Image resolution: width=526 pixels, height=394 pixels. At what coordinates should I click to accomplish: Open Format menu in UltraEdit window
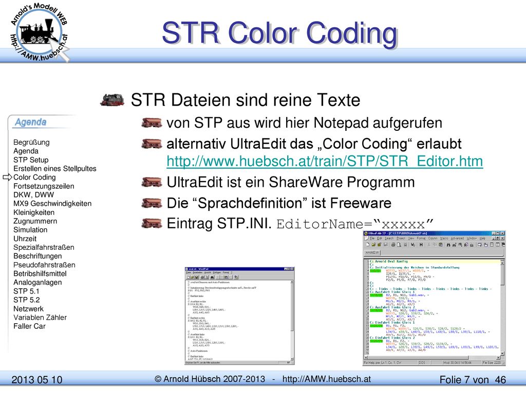[x=421, y=238]
